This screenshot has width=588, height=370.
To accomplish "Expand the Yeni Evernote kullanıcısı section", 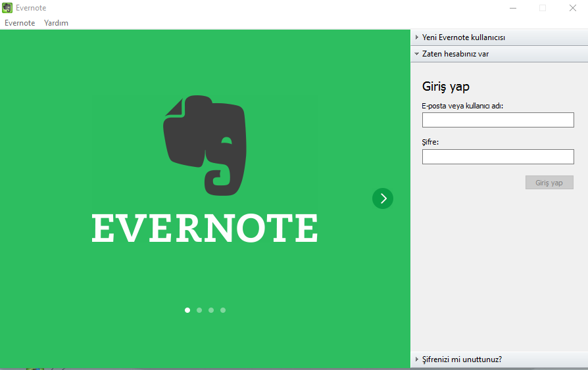I will click(499, 37).
